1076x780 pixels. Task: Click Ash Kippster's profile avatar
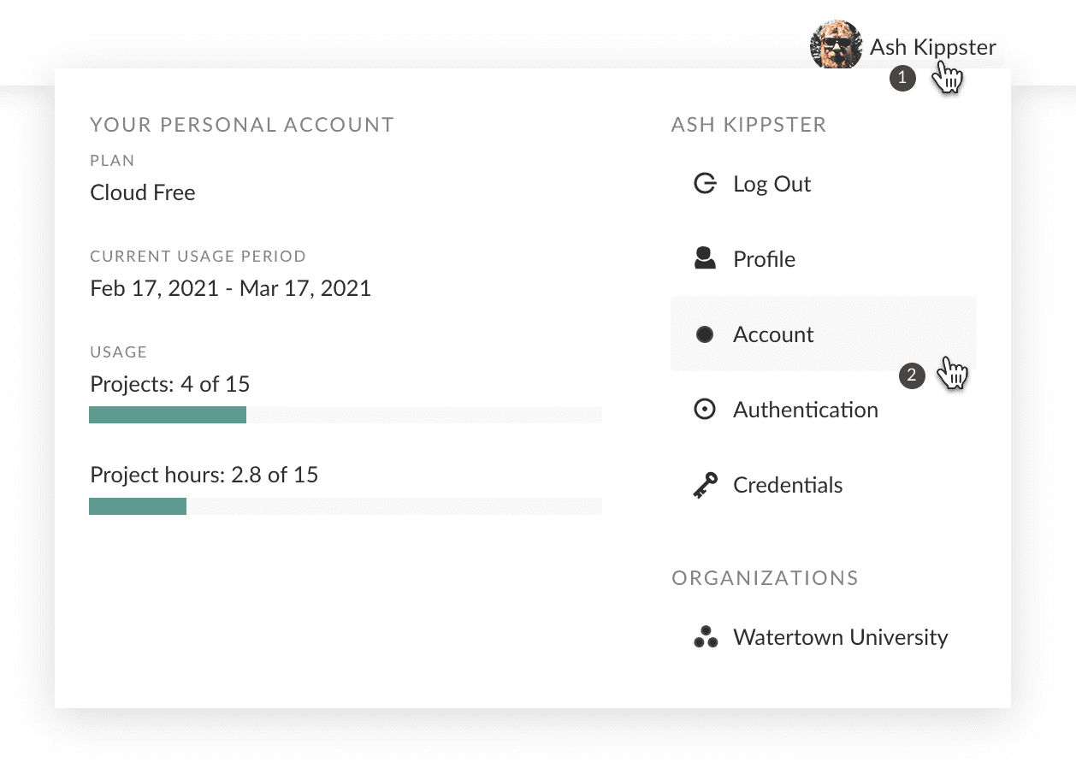836,43
